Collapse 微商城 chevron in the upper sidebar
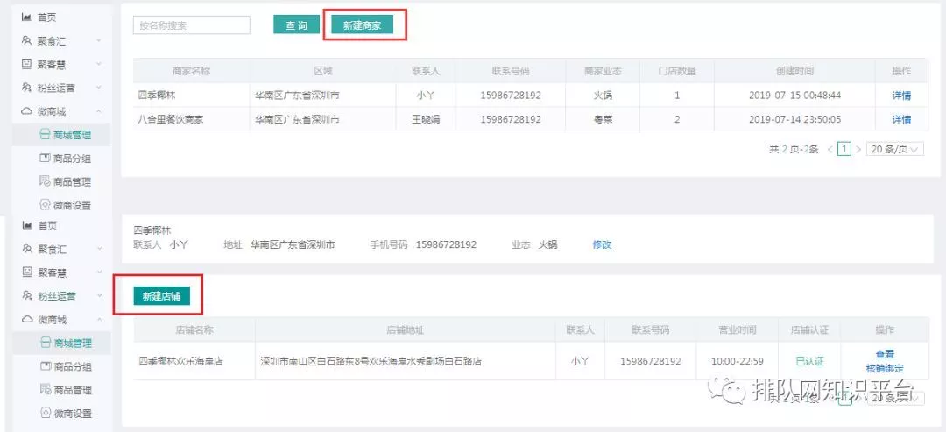Viewport: 946px width, 432px height. coord(99,112)
